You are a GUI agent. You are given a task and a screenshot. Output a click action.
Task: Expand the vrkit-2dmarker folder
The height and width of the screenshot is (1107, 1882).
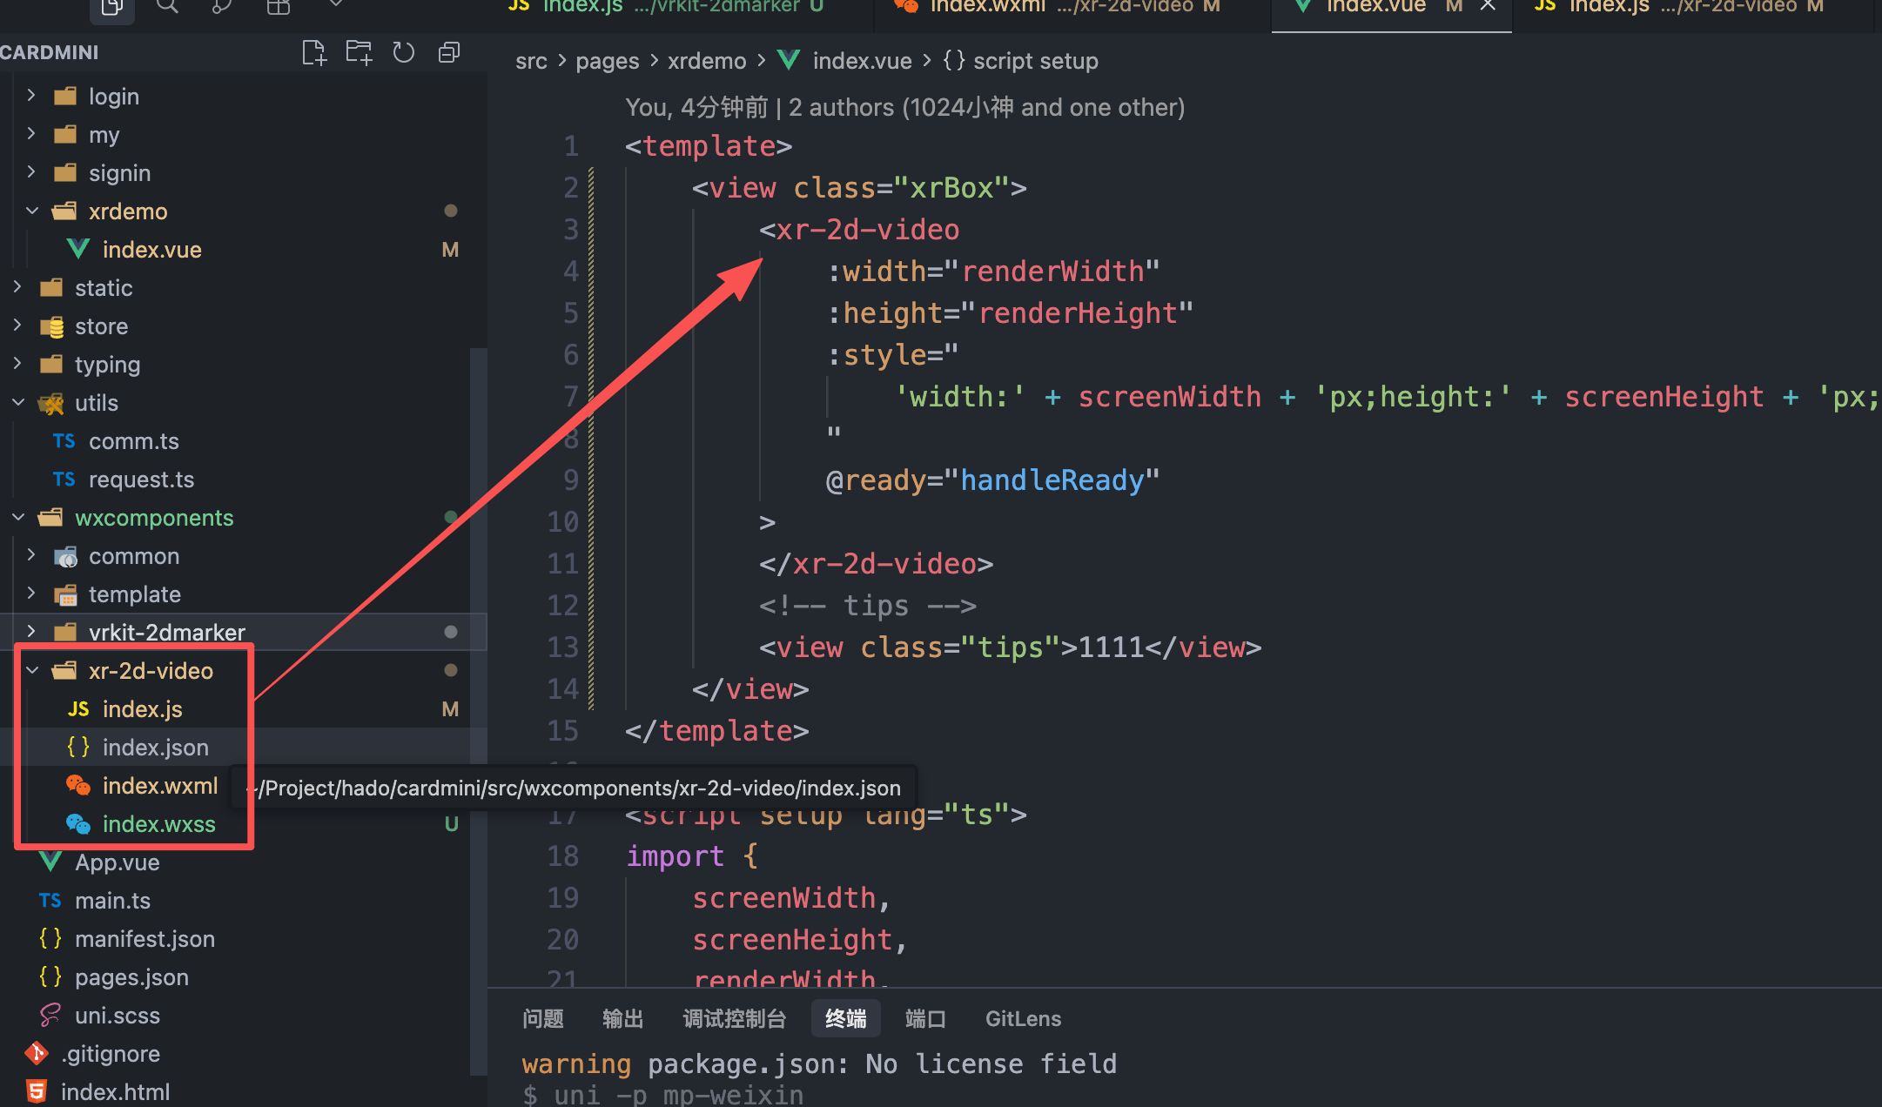click(166, 633)
